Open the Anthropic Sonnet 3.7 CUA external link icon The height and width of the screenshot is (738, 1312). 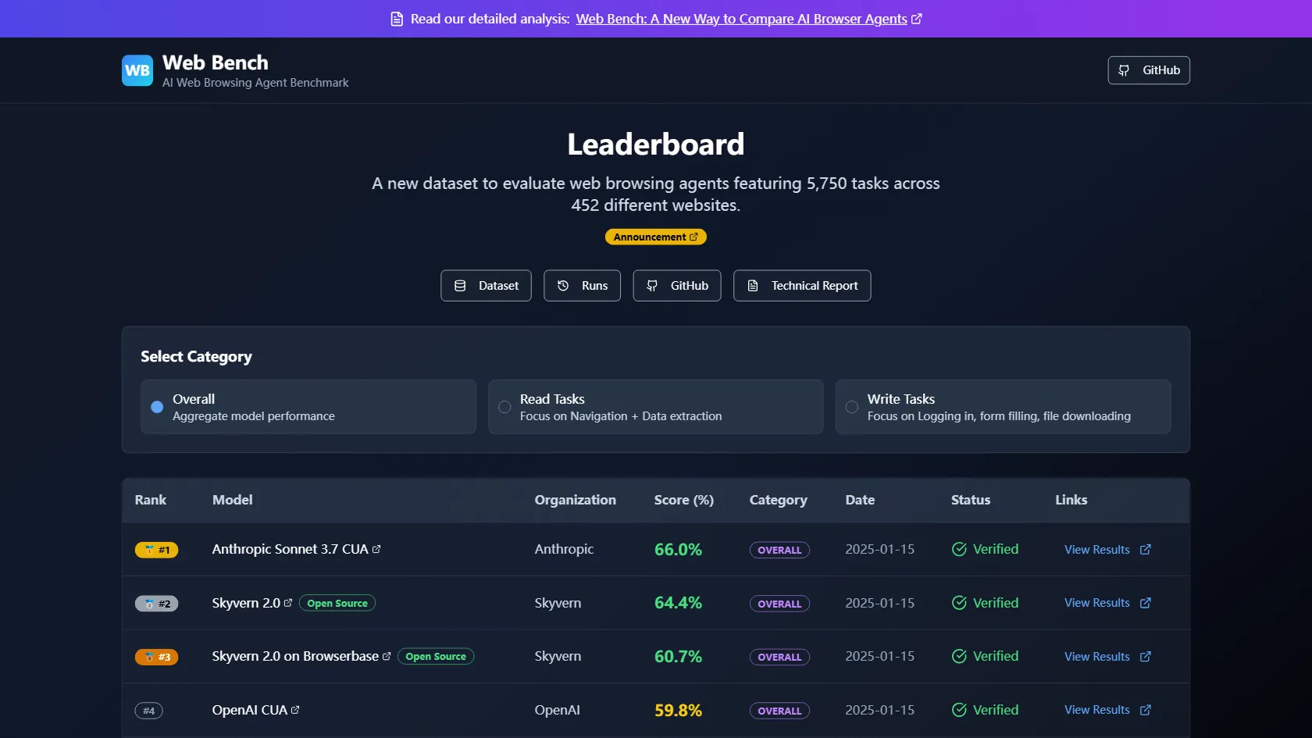tap(376, 549)
